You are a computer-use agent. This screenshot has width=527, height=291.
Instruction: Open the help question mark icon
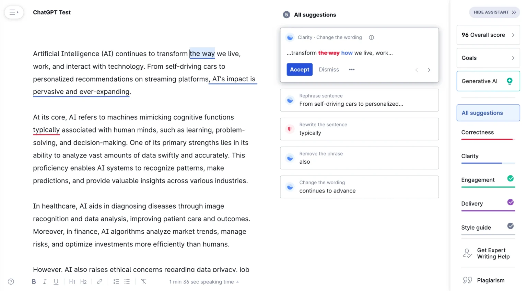pyautogui.click(x=11, y=282)
